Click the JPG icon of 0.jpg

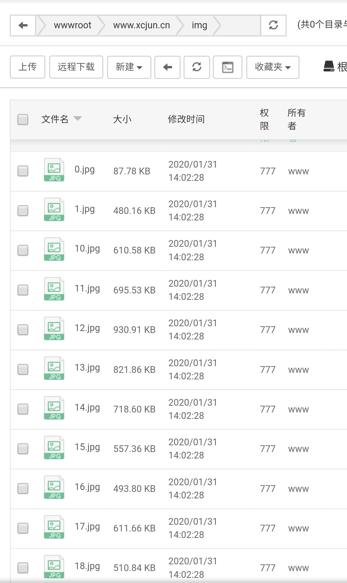pos(54,170)
